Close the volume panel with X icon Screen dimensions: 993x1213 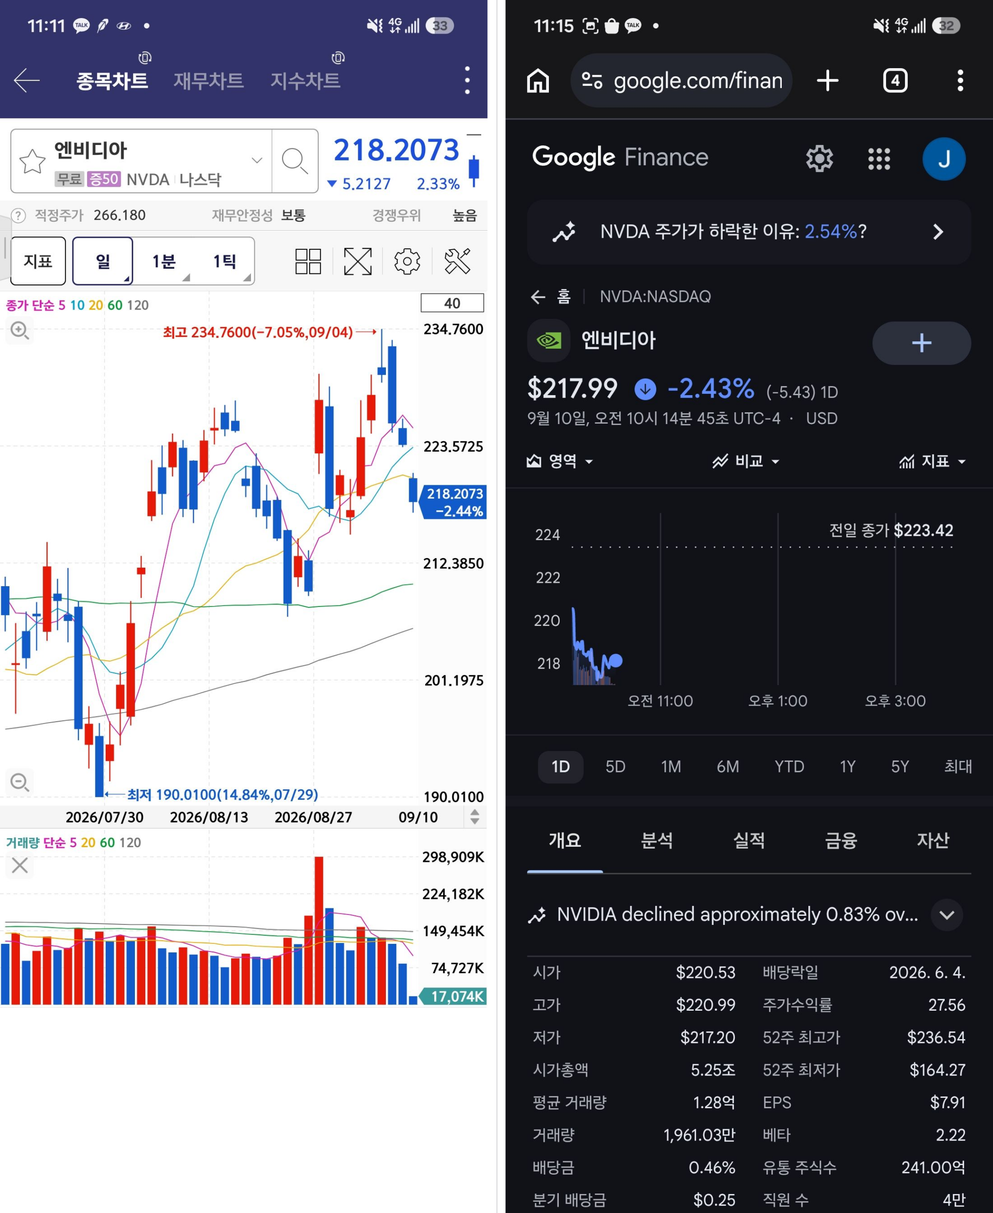[x=20, y=866]
